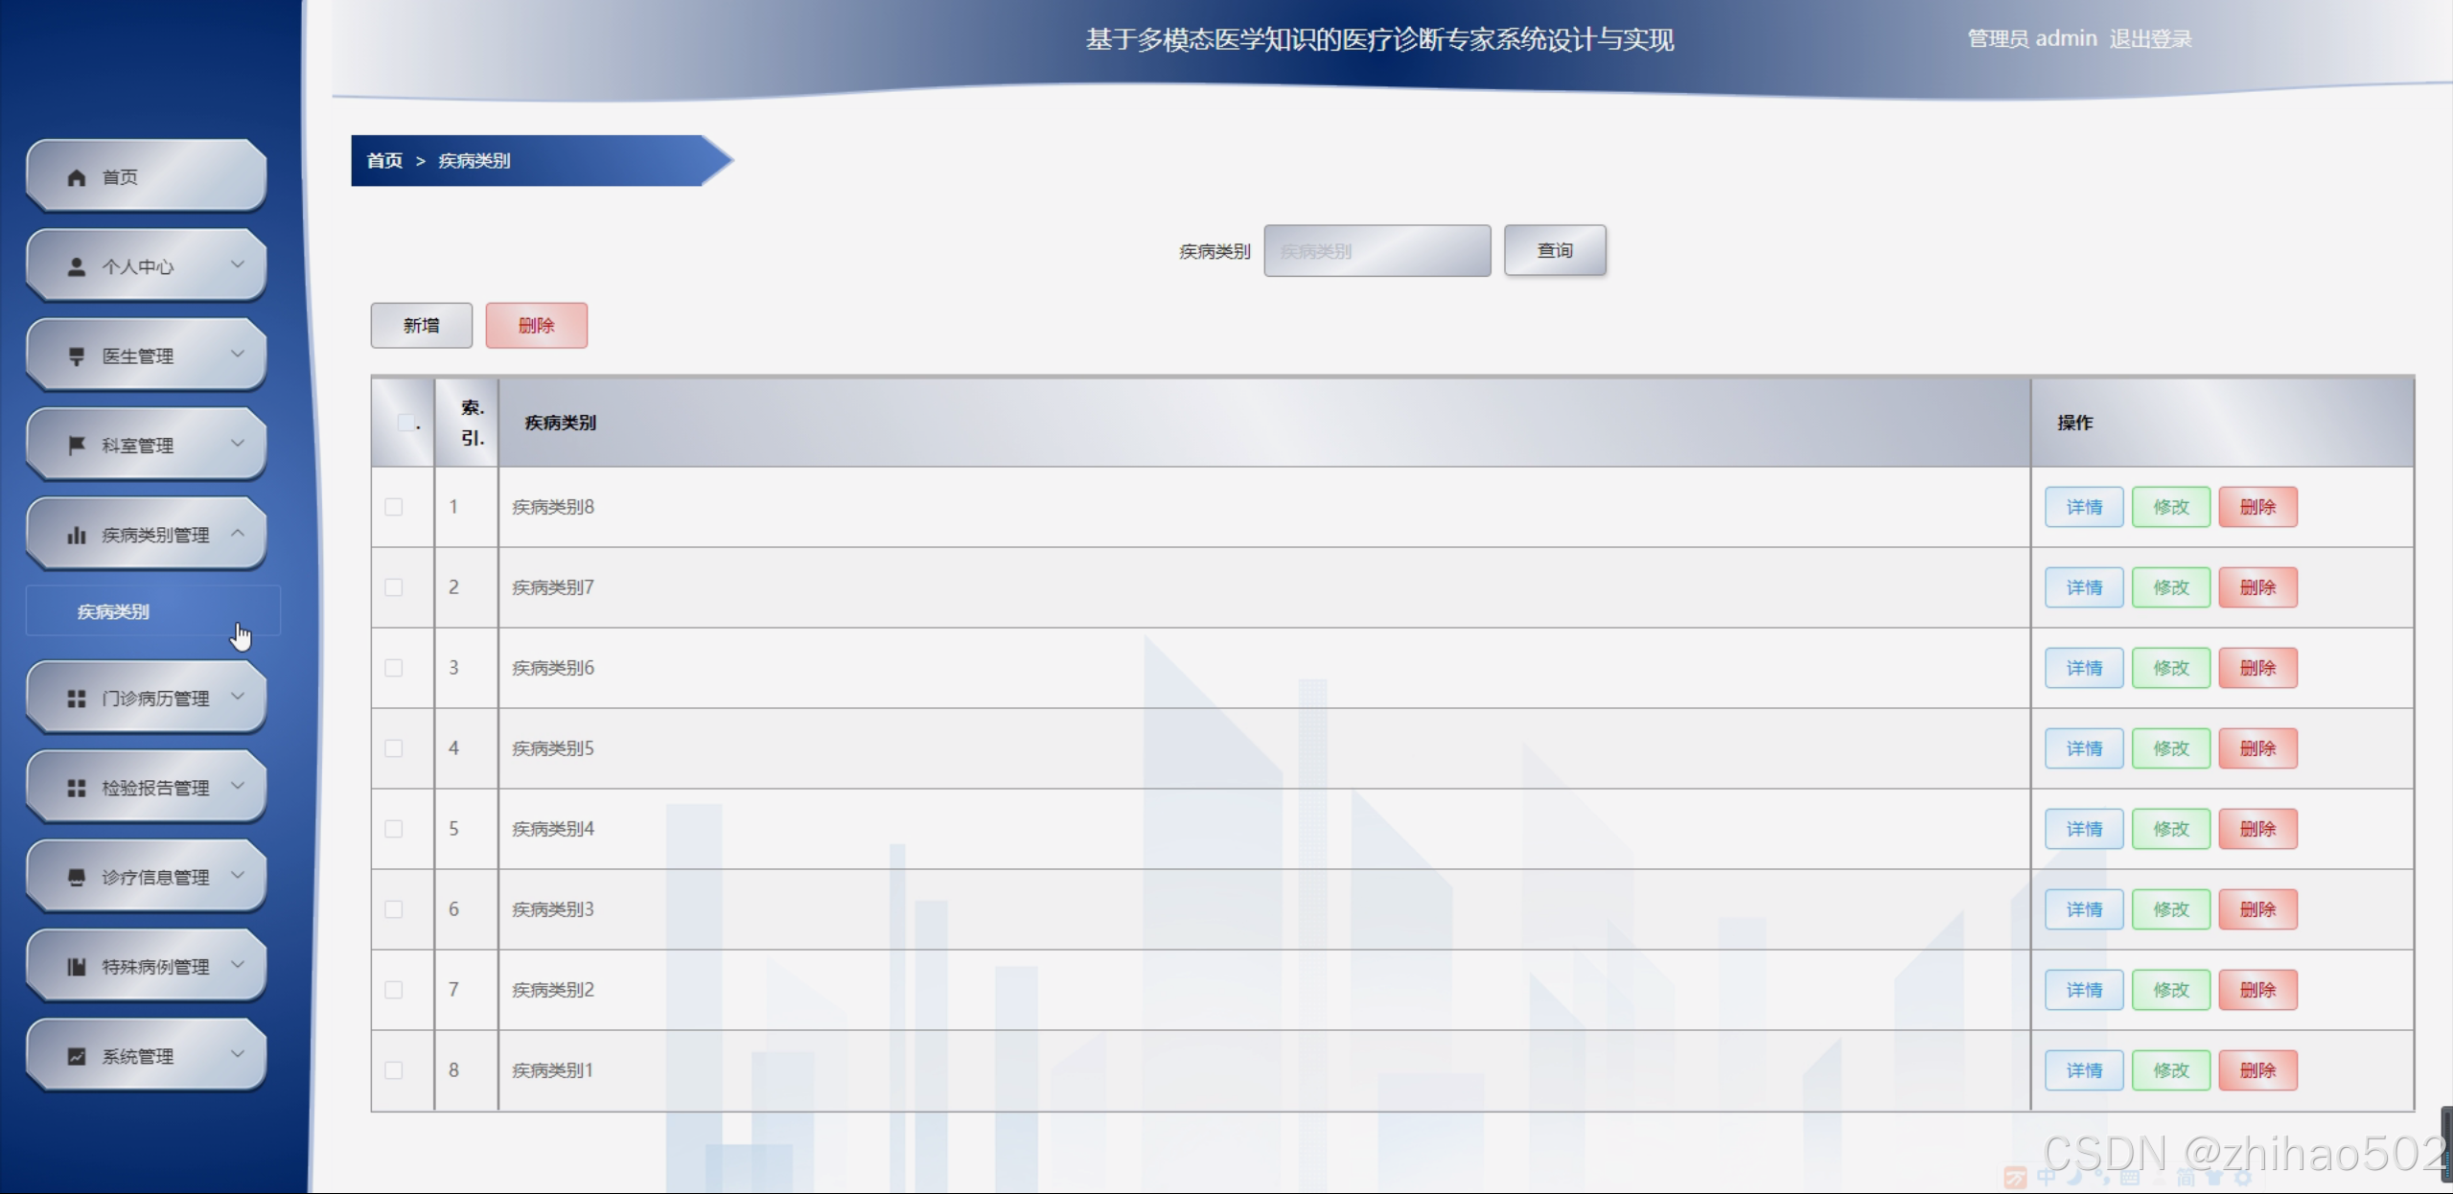Expand the 医生管理 menu chevron
This screenshot has width=2453, height=1194.
tap(238, 355)
